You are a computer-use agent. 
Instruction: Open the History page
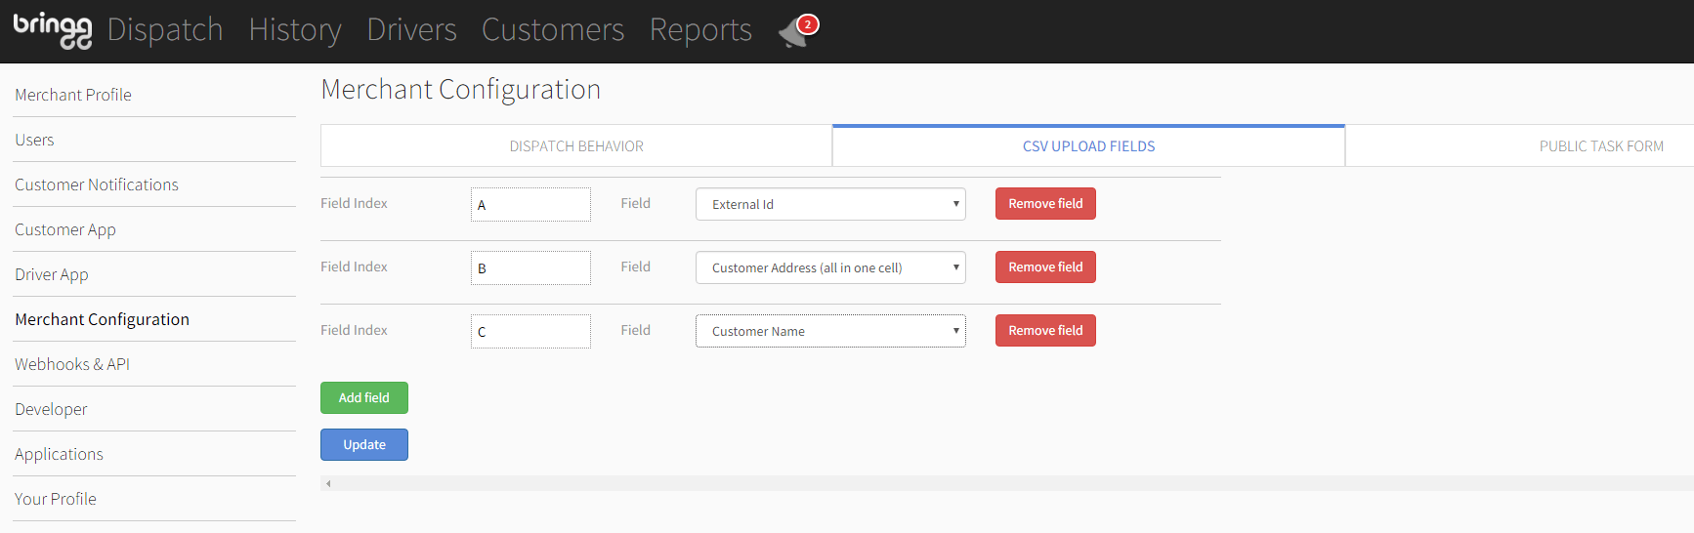[295, 30]
